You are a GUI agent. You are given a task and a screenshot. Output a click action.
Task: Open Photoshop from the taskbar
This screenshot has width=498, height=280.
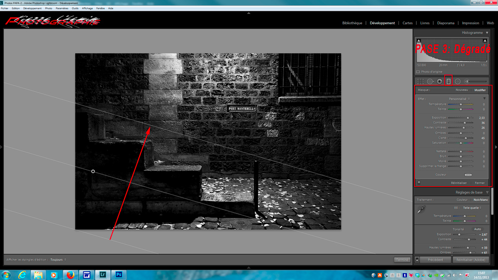tap(119, 274)
